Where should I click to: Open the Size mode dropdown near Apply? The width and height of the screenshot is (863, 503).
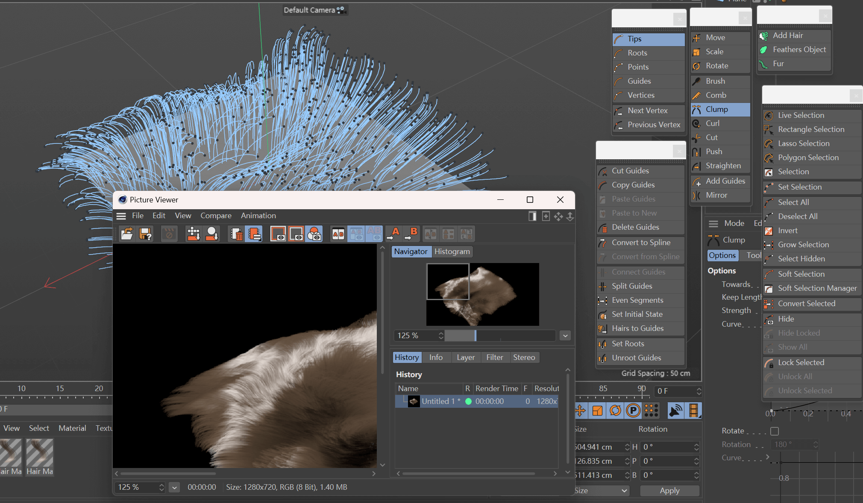[602, 491]
